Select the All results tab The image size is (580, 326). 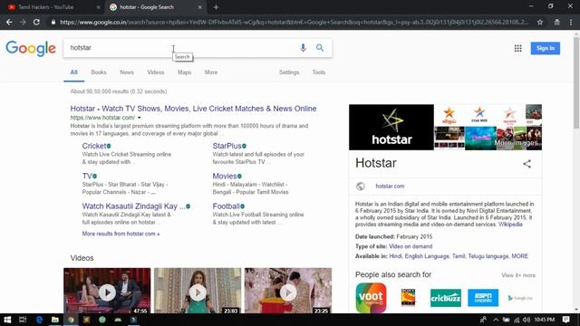(x=74, y=72)
